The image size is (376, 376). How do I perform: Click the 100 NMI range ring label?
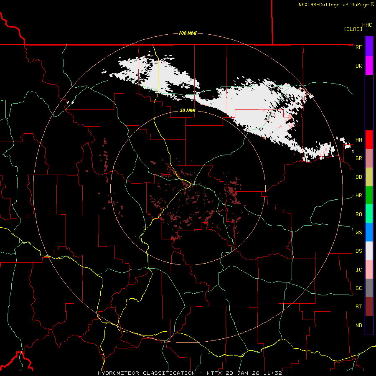[x=188, y=33]
